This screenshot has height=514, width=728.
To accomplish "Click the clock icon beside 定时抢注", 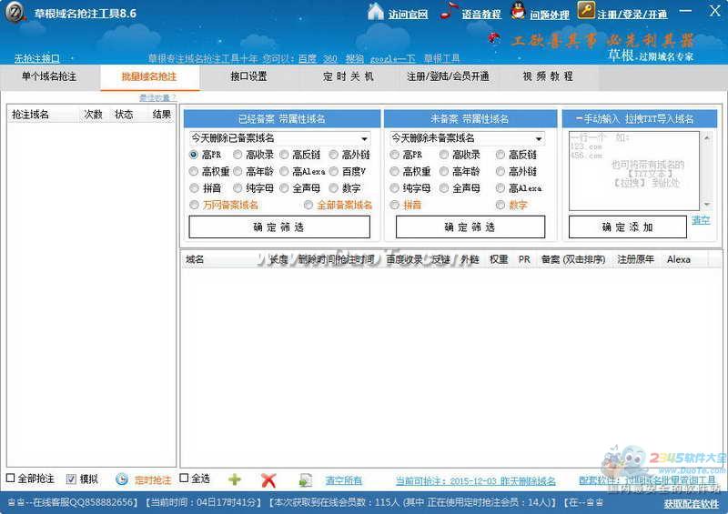I will click(x=122, y=479).
